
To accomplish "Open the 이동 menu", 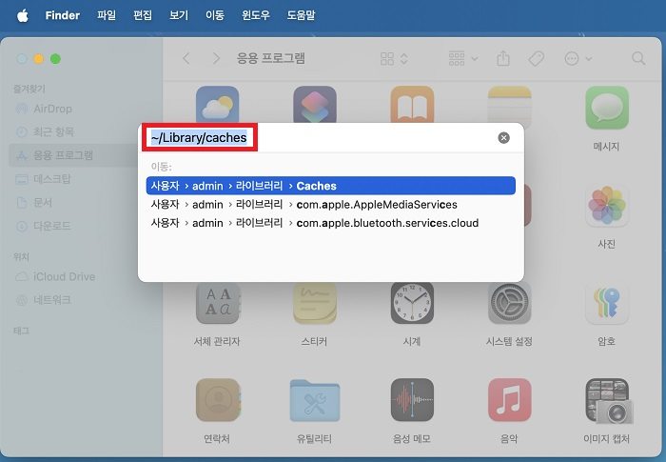I will pyautogui.click(x=214, y=15).
